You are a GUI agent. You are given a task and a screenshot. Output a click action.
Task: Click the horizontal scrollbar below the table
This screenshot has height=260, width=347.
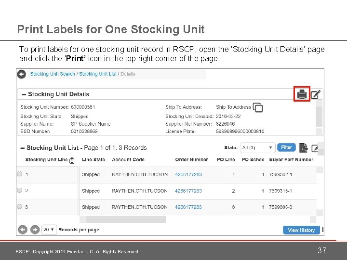[126, 220]
